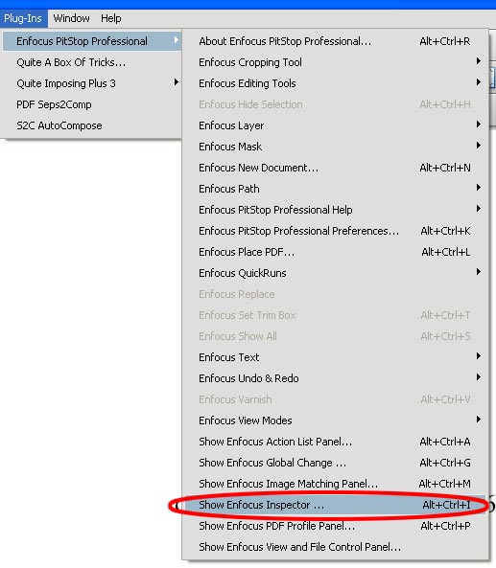Select PDF Seps2Comp plug-in
Screen dimensions: 496x568
coord(92,104)
